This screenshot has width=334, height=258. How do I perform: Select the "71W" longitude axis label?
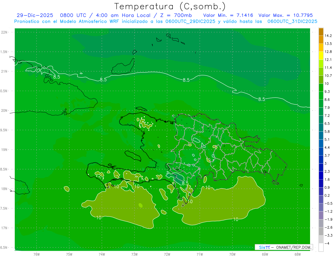click(x=200, y=254)
